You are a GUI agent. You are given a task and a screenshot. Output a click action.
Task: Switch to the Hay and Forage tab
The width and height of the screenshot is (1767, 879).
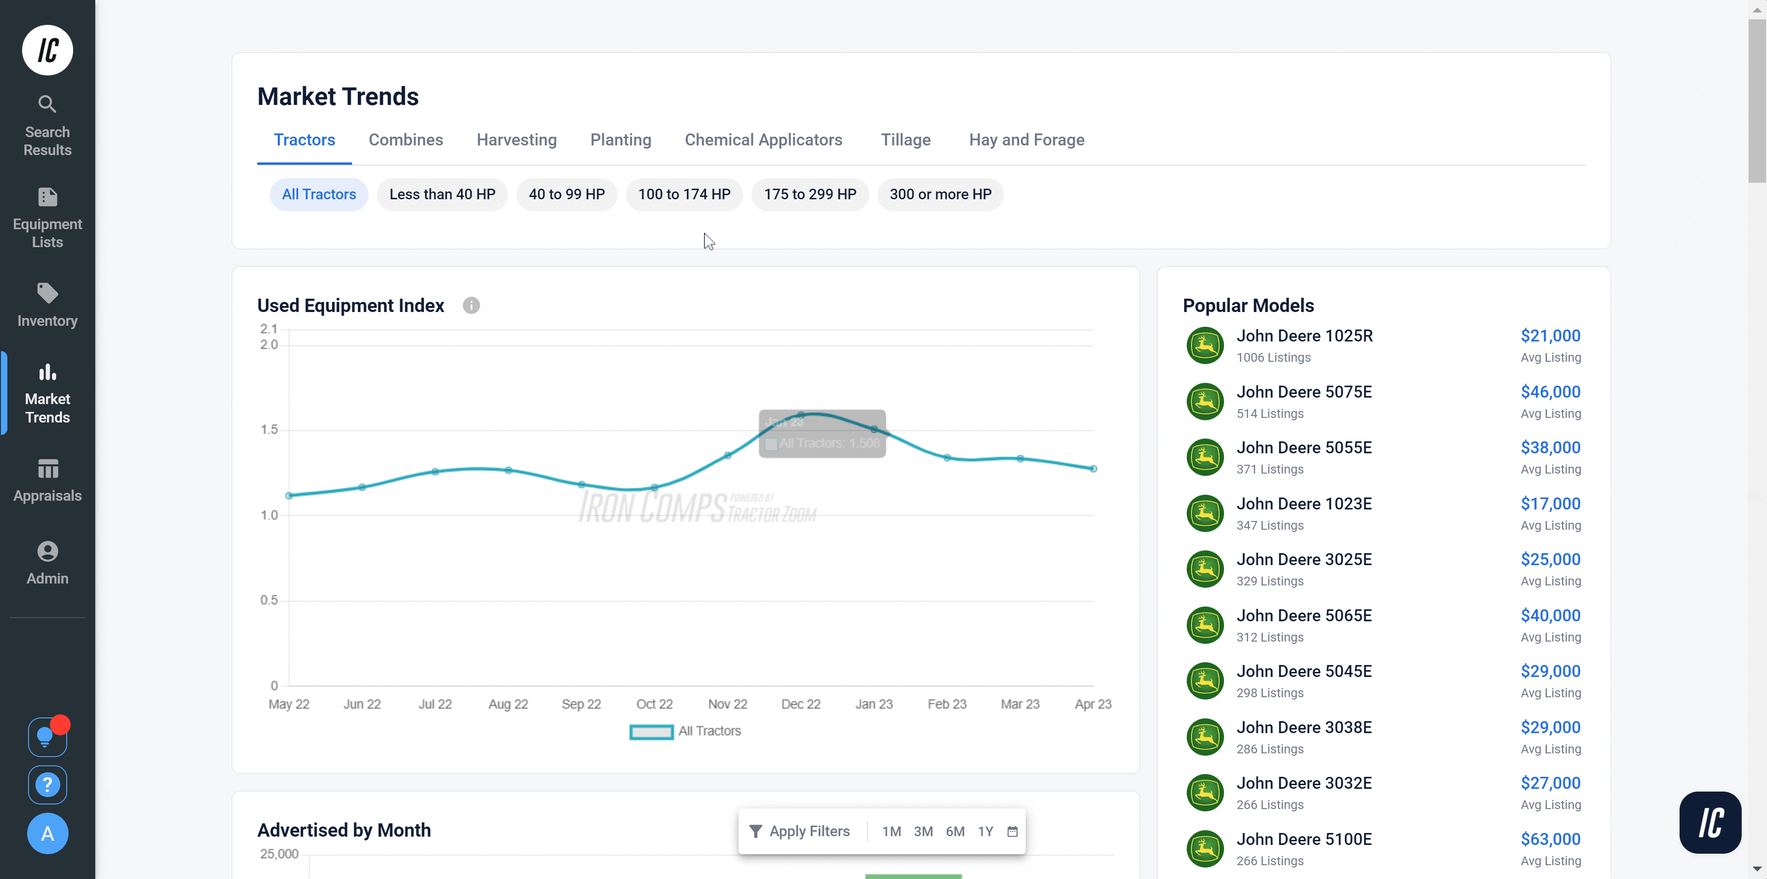click(1026, 140)
